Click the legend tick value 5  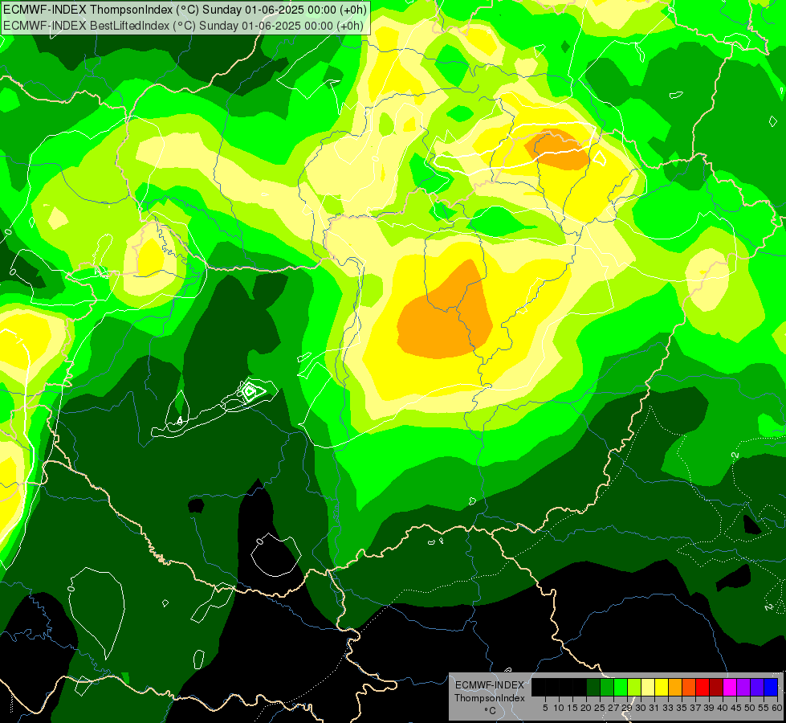pyautogui.click(x=545, y=707)
